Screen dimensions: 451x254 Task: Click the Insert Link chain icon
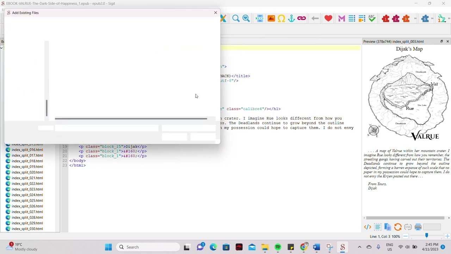tap(302, 18)
